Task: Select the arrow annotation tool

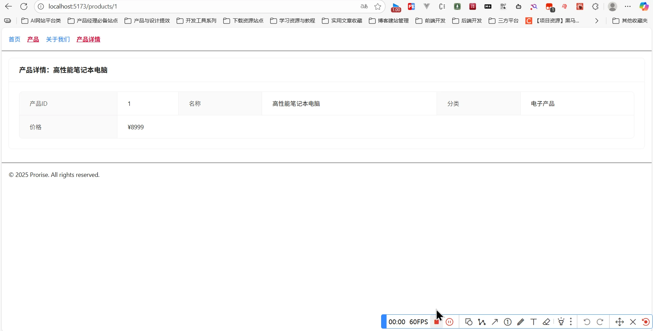Action: point(495,322)
